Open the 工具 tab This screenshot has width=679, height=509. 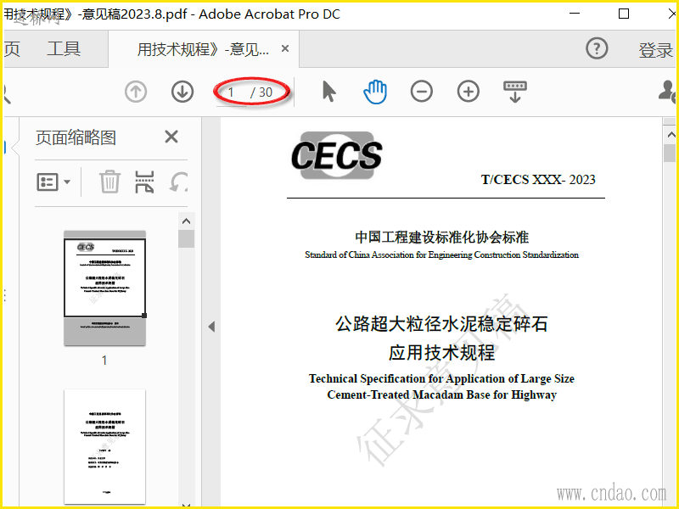tap(64, 48)
